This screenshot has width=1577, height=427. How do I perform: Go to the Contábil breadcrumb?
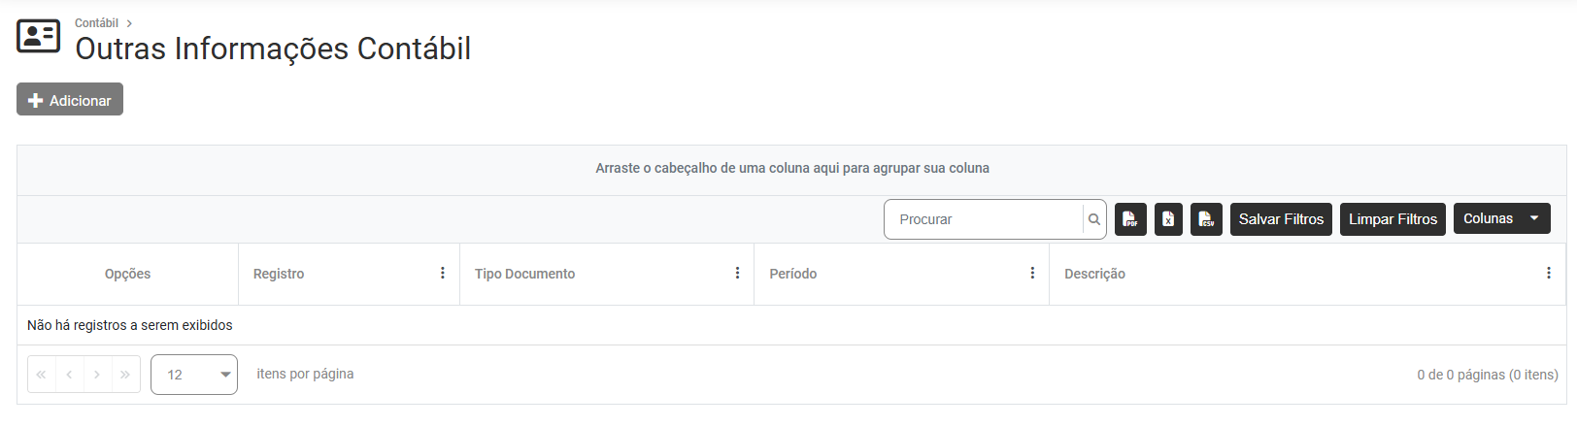(x=96, y=23)
